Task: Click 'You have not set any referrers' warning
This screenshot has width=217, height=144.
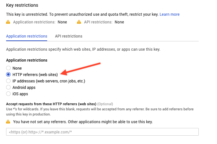Action: click(x=83, y=122)
